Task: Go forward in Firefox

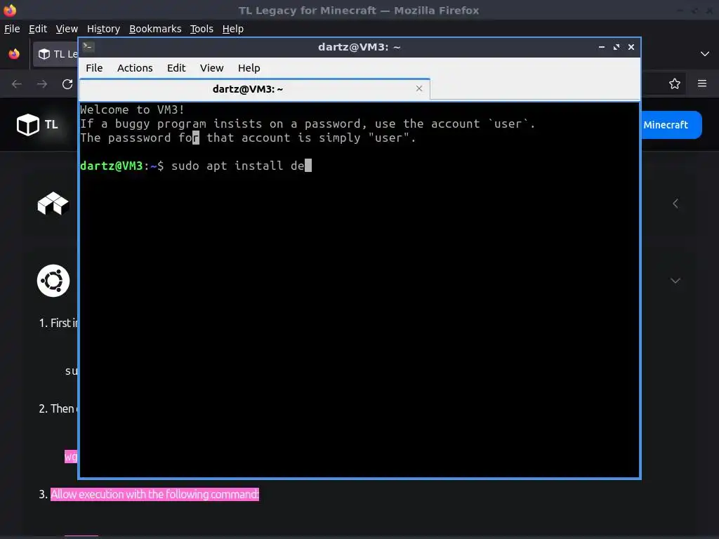Action: (x=41, y=84)
